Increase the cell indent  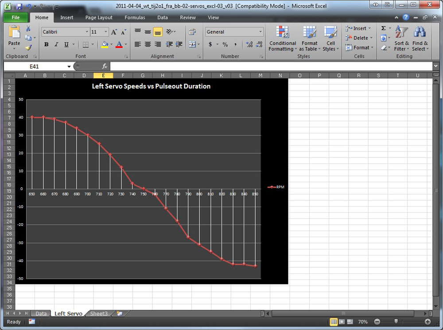(179, 44)
